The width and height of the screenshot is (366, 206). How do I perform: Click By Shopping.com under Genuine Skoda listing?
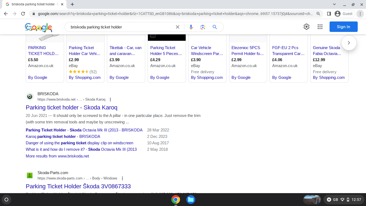coord(329,78)
